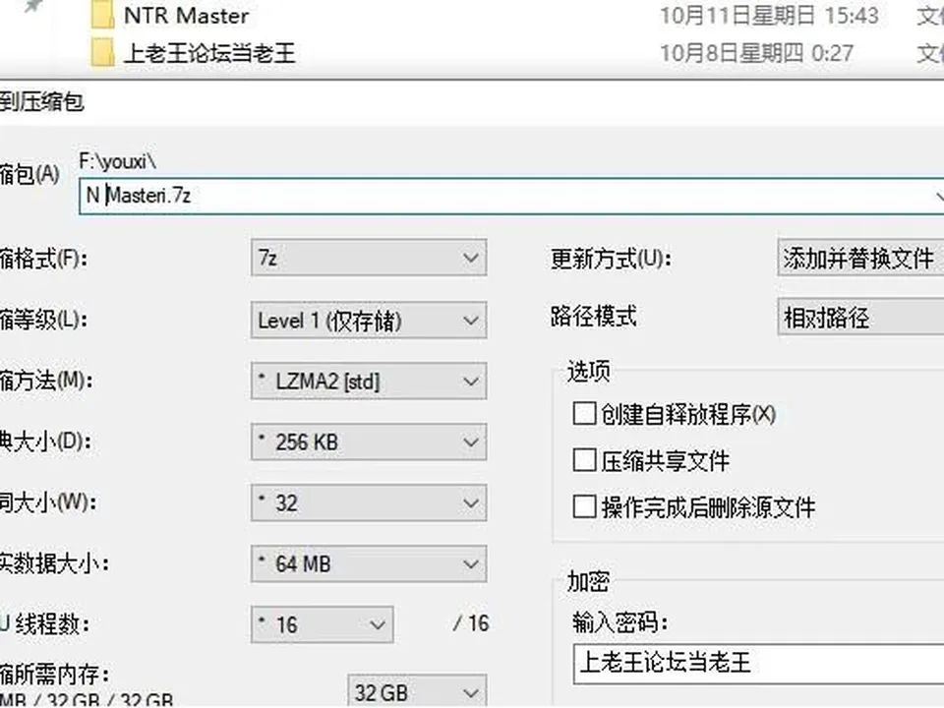Image resolution: width=944 pixels, height=708 pixels.
Task: Select the NTR Master folder name
Action: point(186,16)
